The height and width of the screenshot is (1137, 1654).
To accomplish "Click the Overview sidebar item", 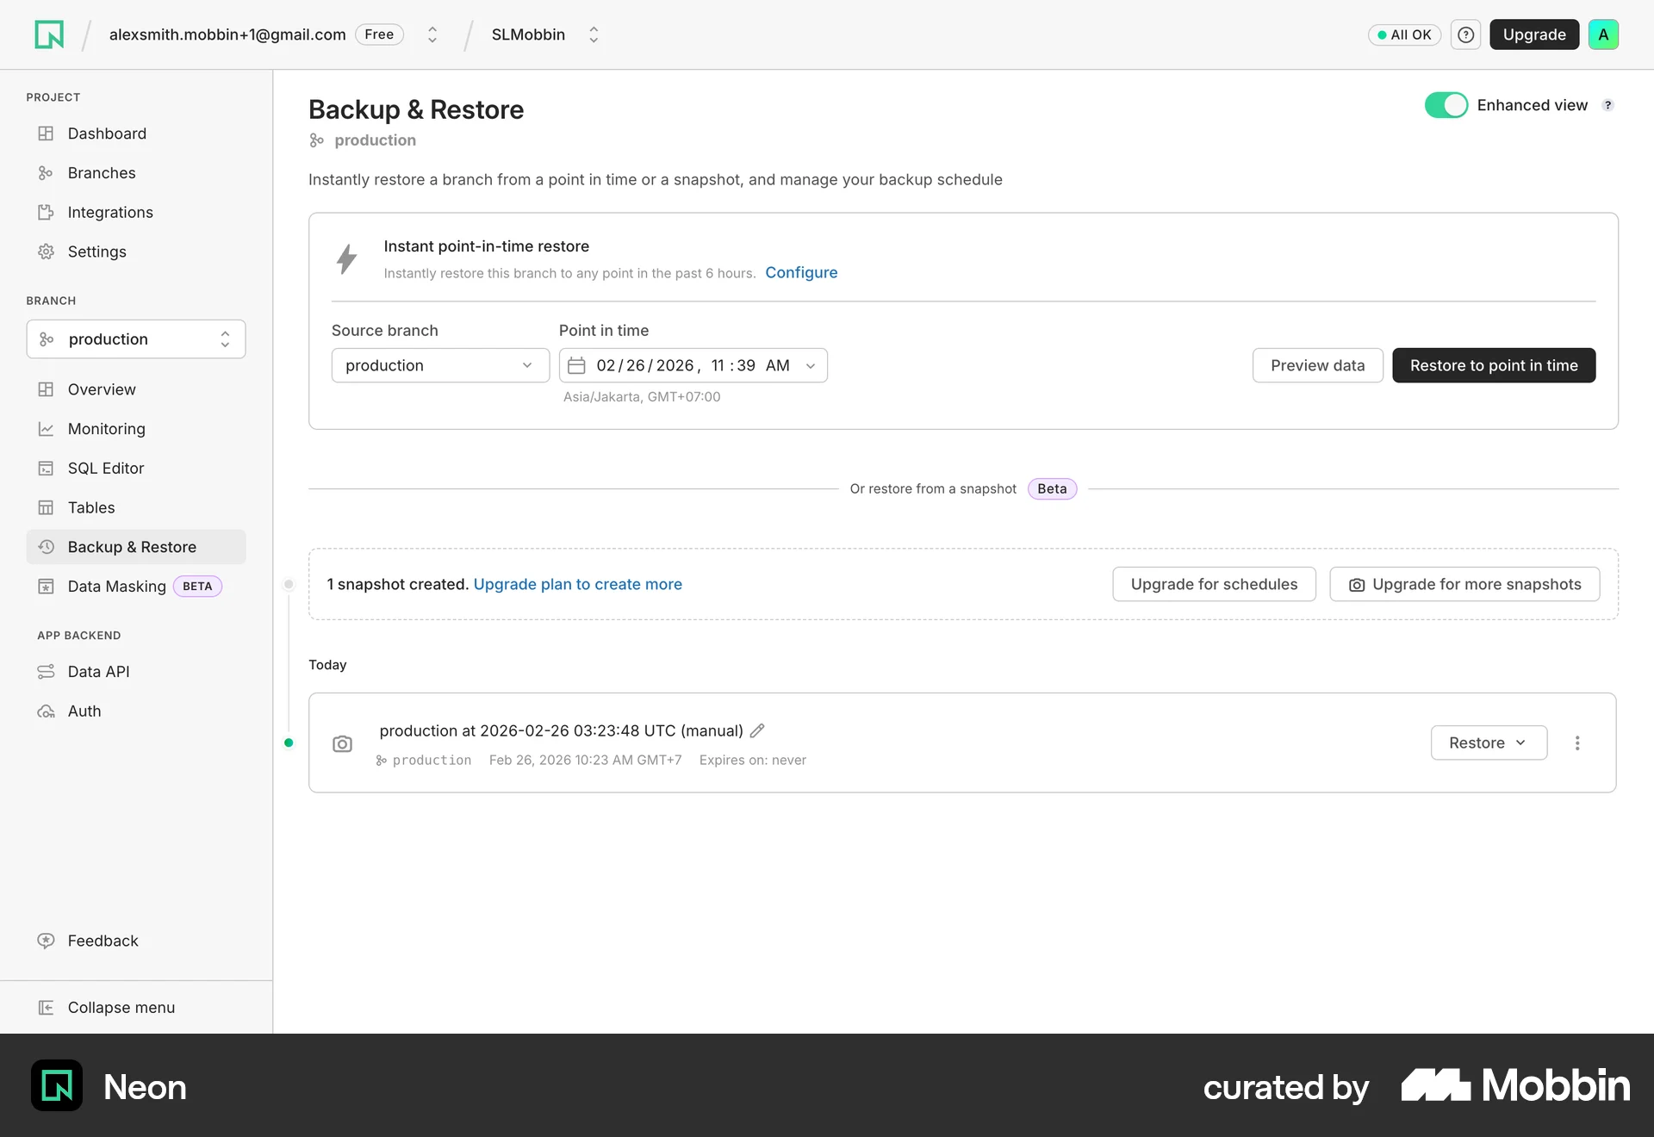I will click(136, 389).
